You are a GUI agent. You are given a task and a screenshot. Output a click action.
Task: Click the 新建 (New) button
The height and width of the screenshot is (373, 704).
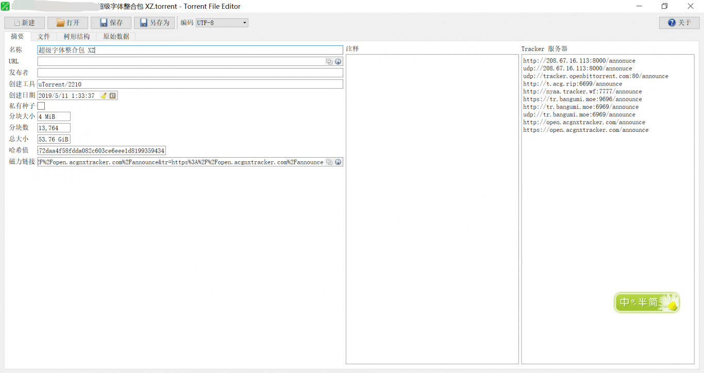[24, 23]
